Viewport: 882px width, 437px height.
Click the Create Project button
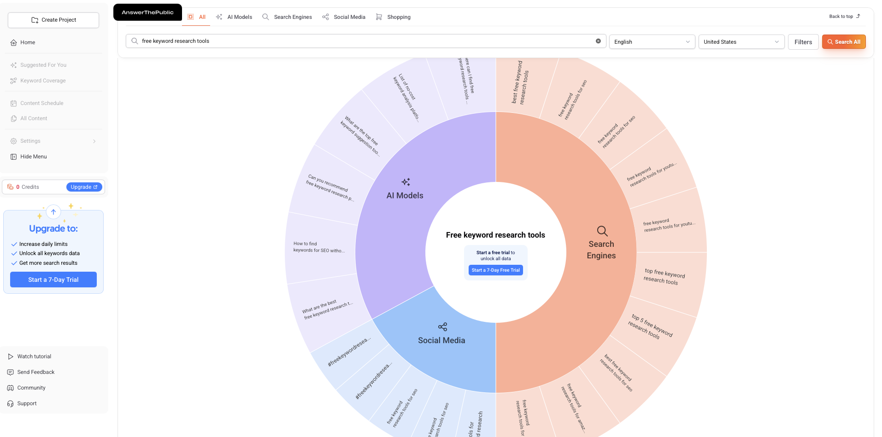[53, 20]
